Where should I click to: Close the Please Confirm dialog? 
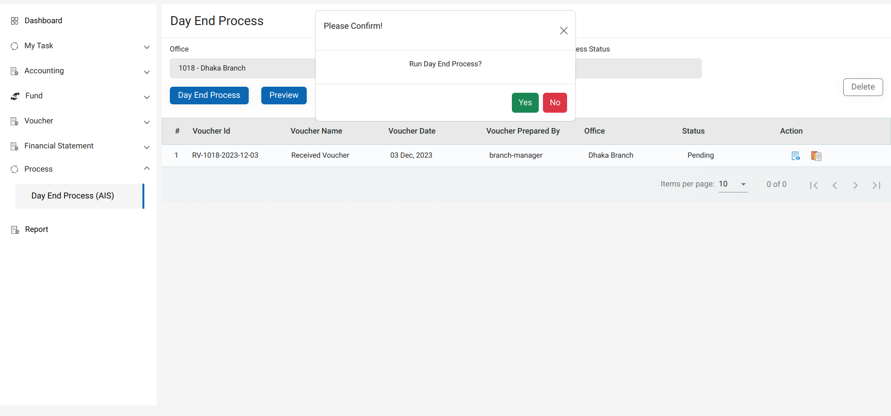pos(564,31)
